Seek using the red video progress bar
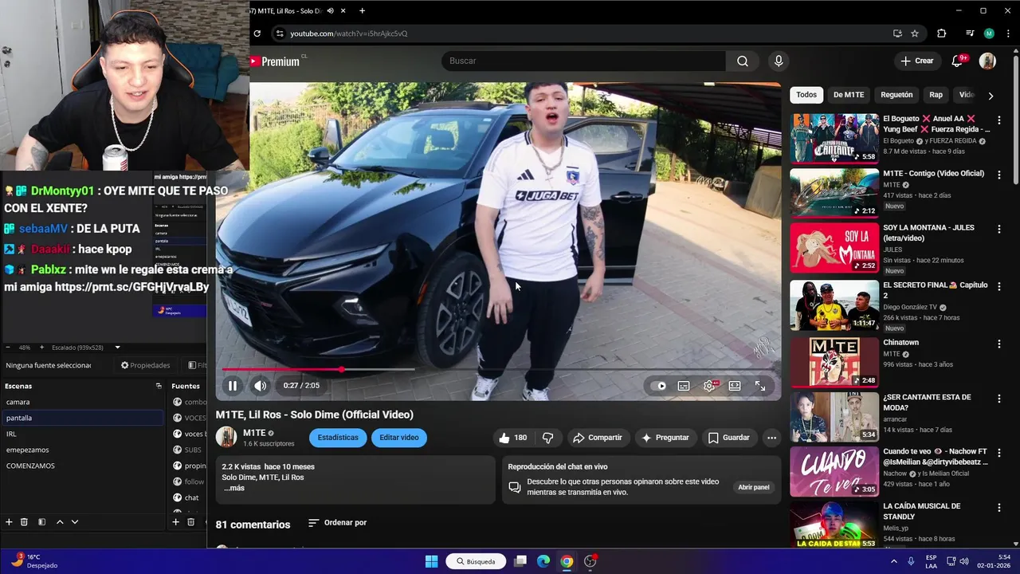The image size is (1020, 574). pos(498,369)
